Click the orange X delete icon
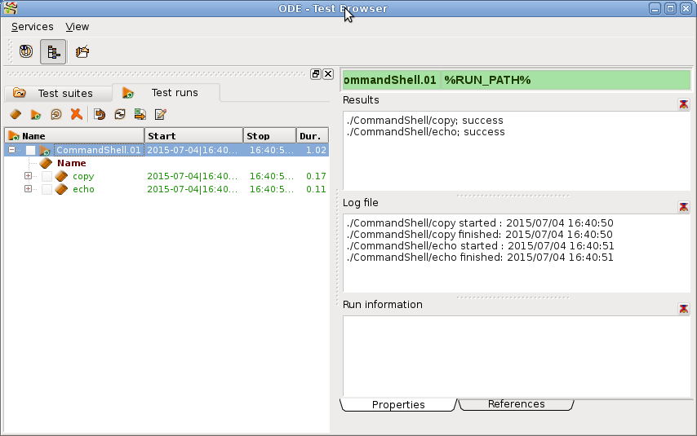 click(76, 115)
